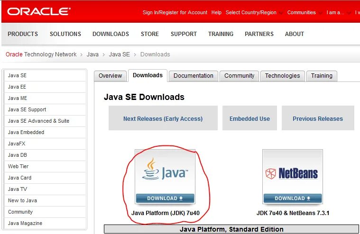360x234 pixels.
Task: Download JDK 7u40 & NetBeans bundle
Action: pos(293,198)
